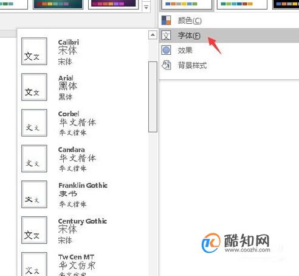This screenshot has width=299, height=276.
Task: Expand the theme variants gallery dropdown
Action: point(146,7)
